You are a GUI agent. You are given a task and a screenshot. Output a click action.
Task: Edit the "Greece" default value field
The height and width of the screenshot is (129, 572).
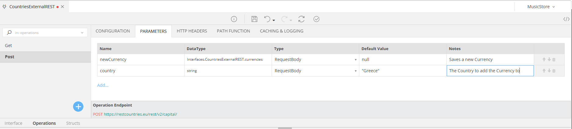pos(402,71)
